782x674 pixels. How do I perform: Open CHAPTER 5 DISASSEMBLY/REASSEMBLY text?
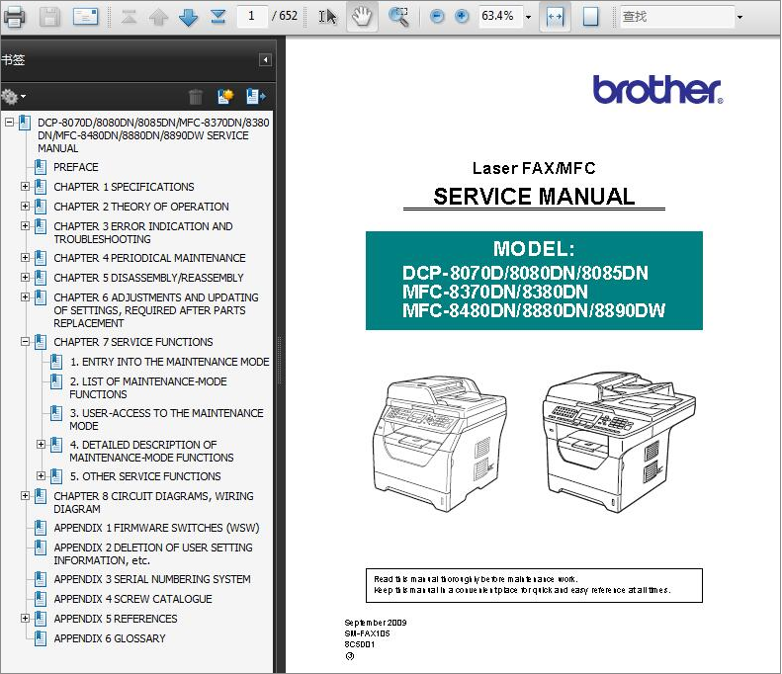coord(148,278)
